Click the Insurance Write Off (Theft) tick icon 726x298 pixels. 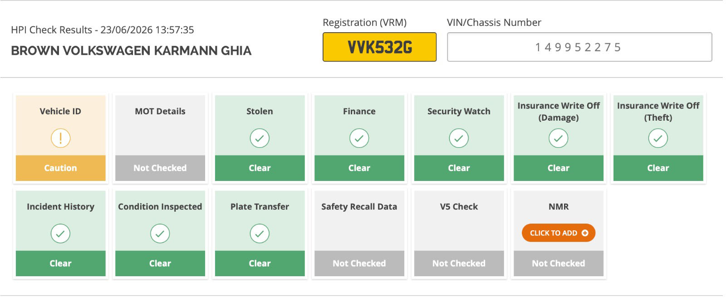point(658,138)
